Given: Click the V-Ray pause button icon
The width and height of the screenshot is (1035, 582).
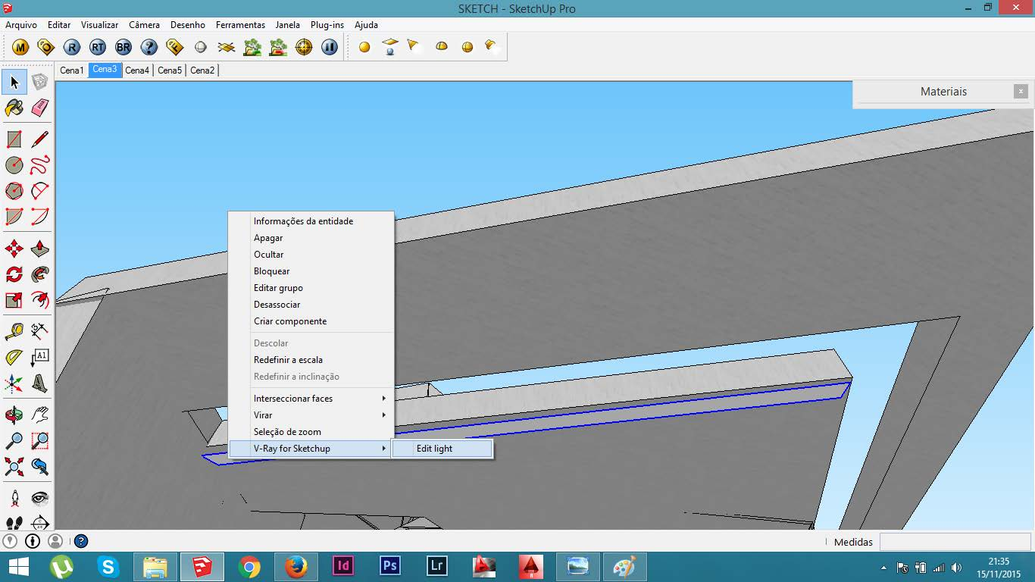Looking at the screenshot, I should 330,47.
